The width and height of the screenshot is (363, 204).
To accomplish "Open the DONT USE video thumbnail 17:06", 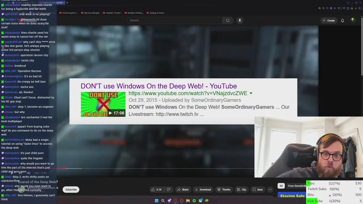I will coord(103,104).
